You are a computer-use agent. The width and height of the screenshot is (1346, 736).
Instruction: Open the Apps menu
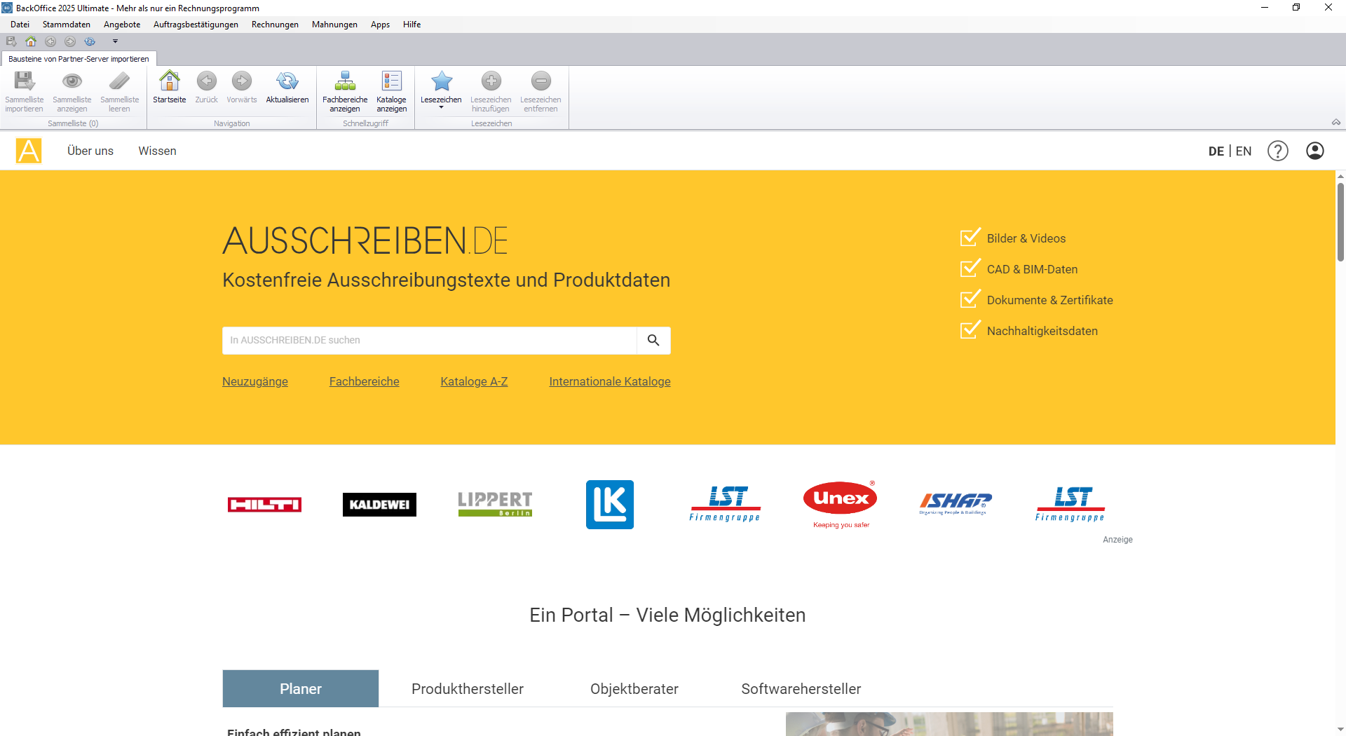380,25
